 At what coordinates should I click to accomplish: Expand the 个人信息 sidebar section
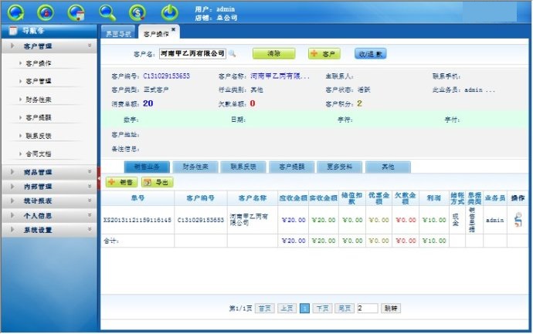point(49,215)
